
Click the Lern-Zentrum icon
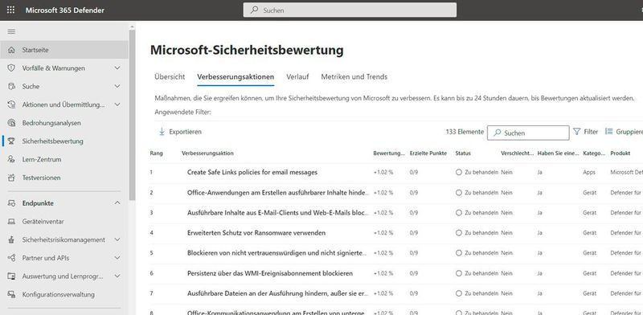coord(11,159)
